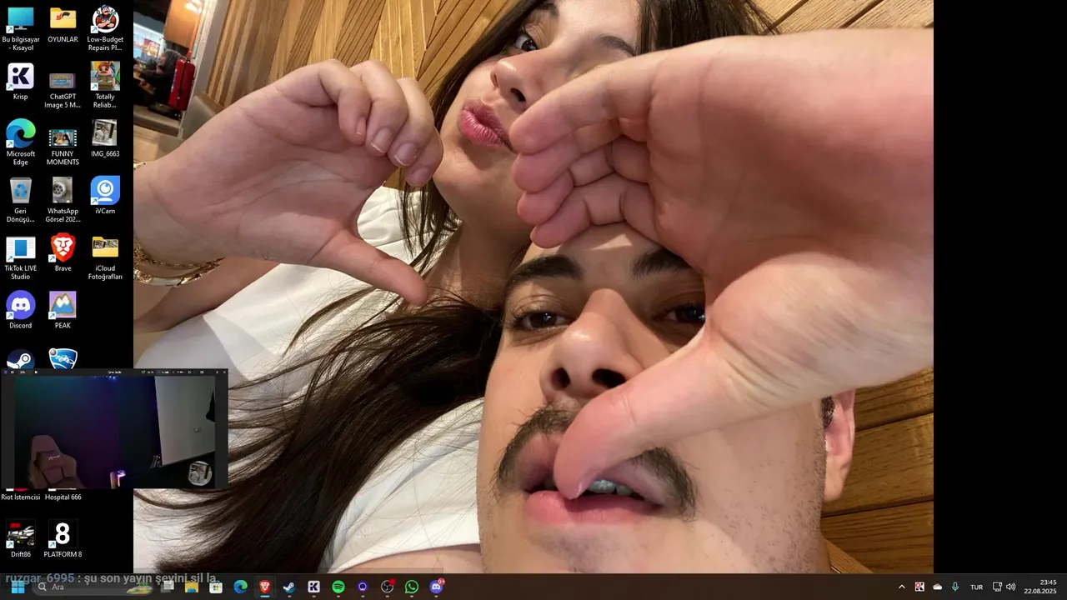
Task: Open OneDrive cloud tray icon
Action: [937, 587]
